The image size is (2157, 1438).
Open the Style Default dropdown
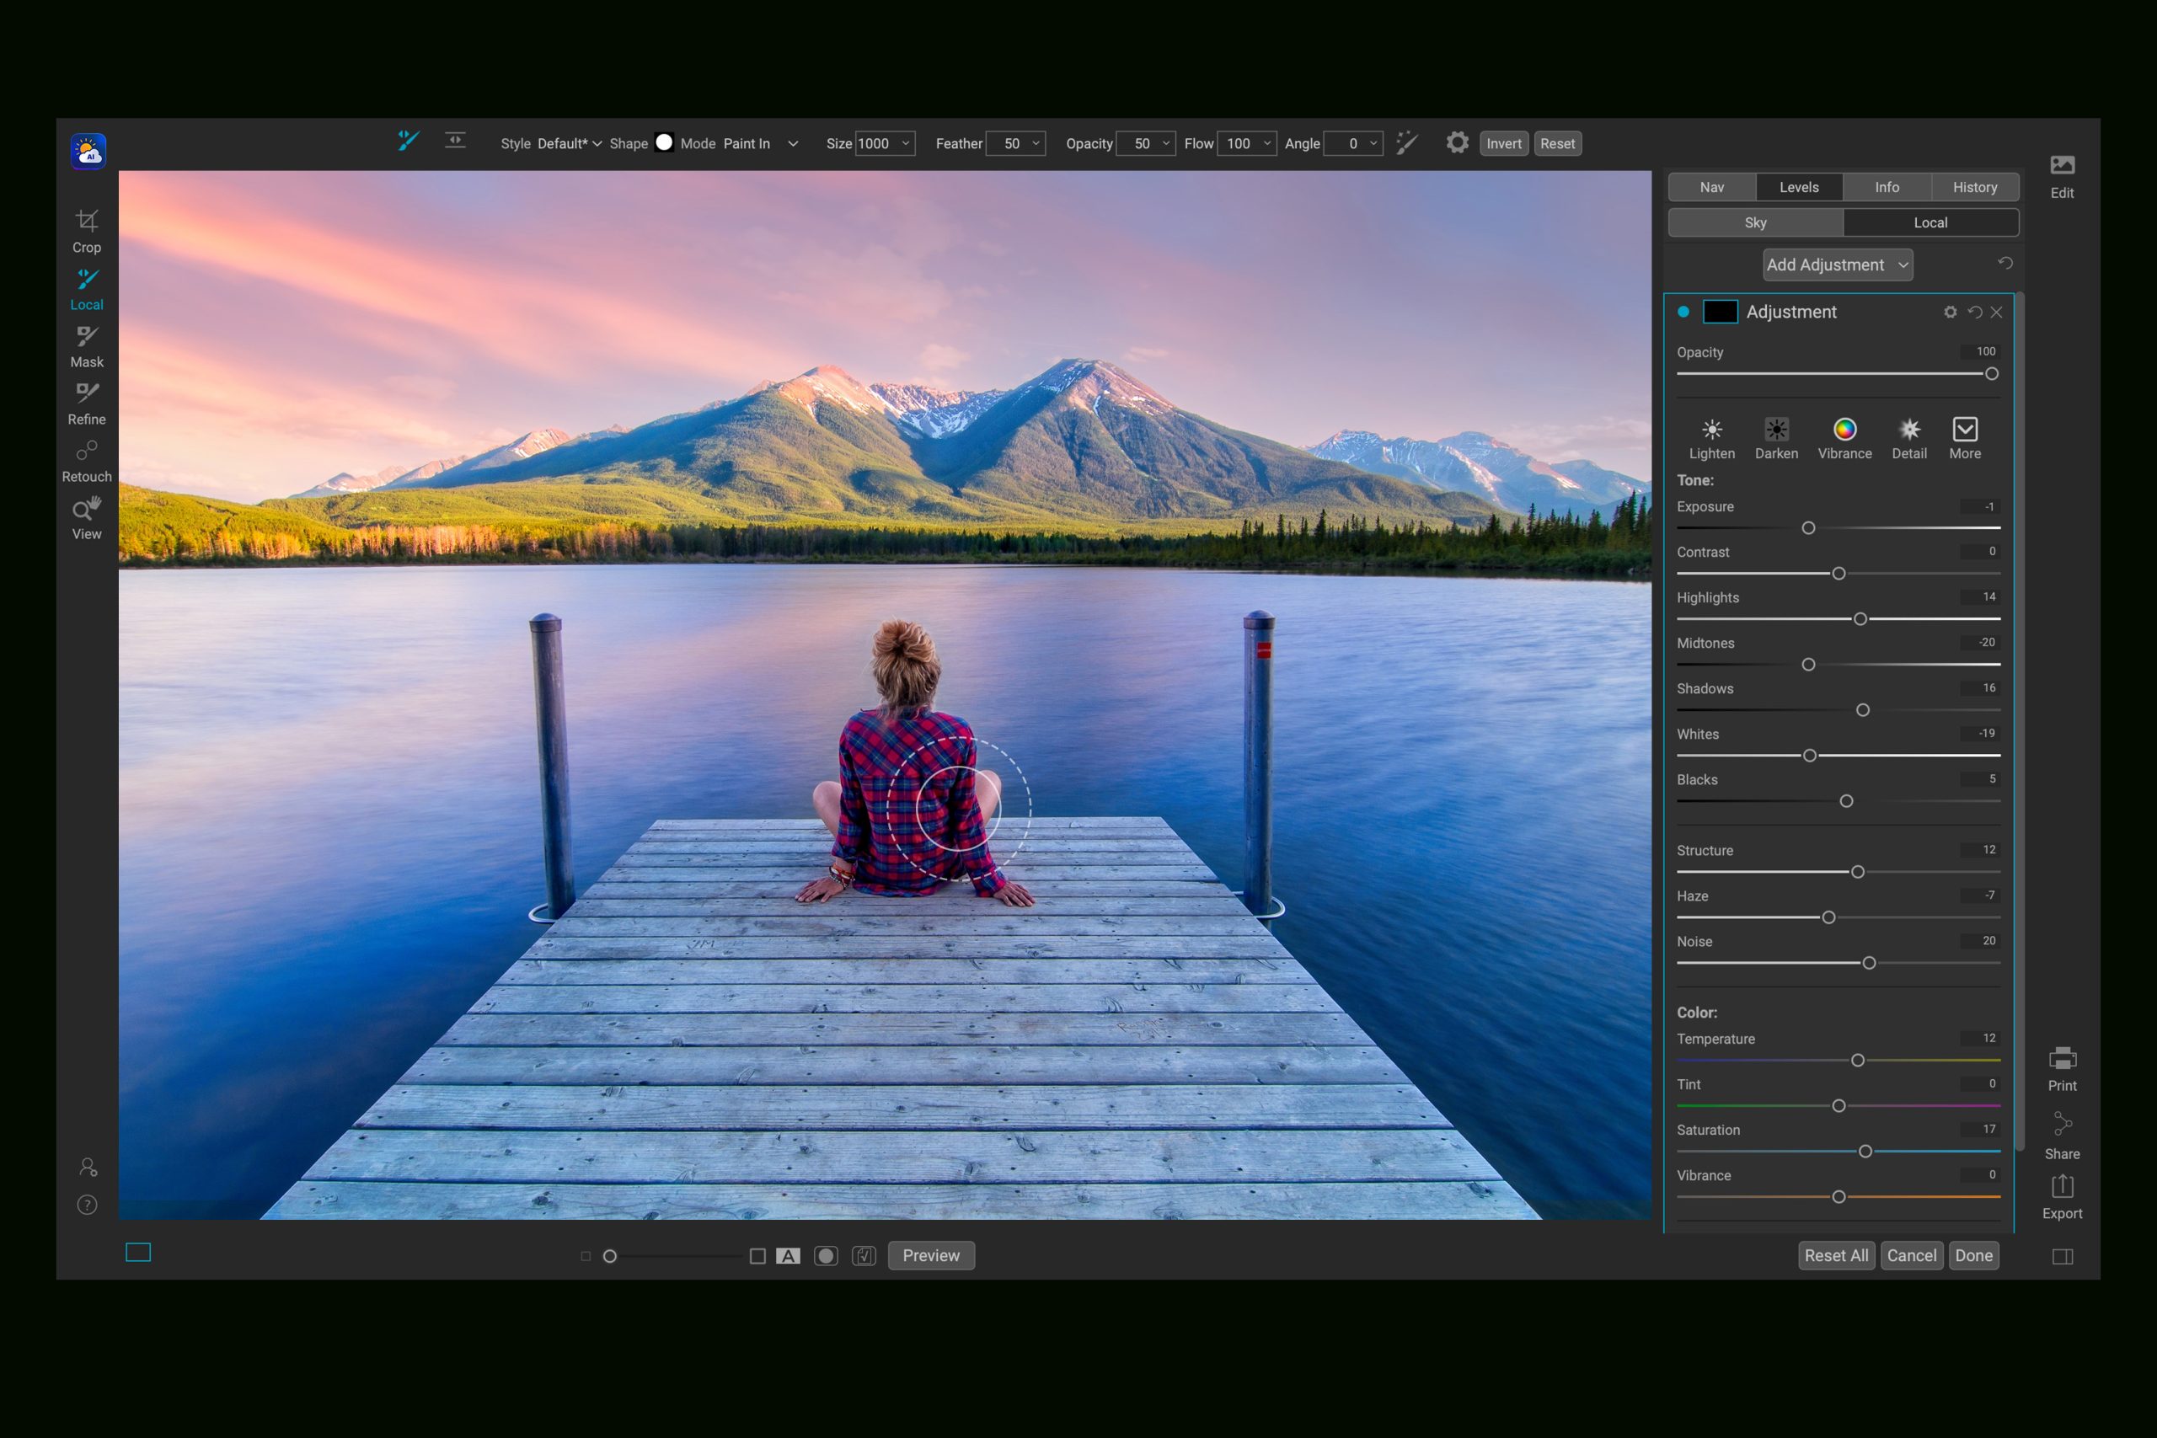tap(569, 144)
